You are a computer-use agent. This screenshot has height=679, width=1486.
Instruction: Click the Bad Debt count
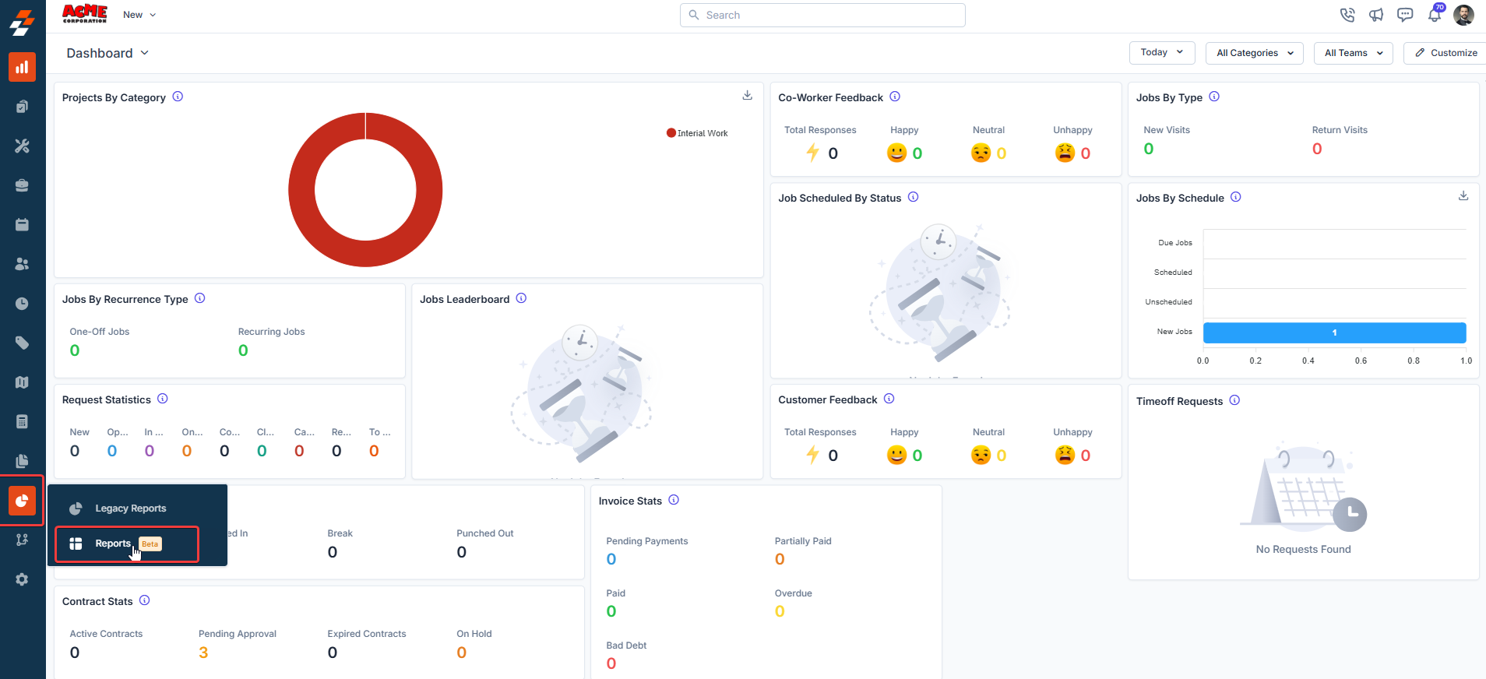(x=611, y=663)
